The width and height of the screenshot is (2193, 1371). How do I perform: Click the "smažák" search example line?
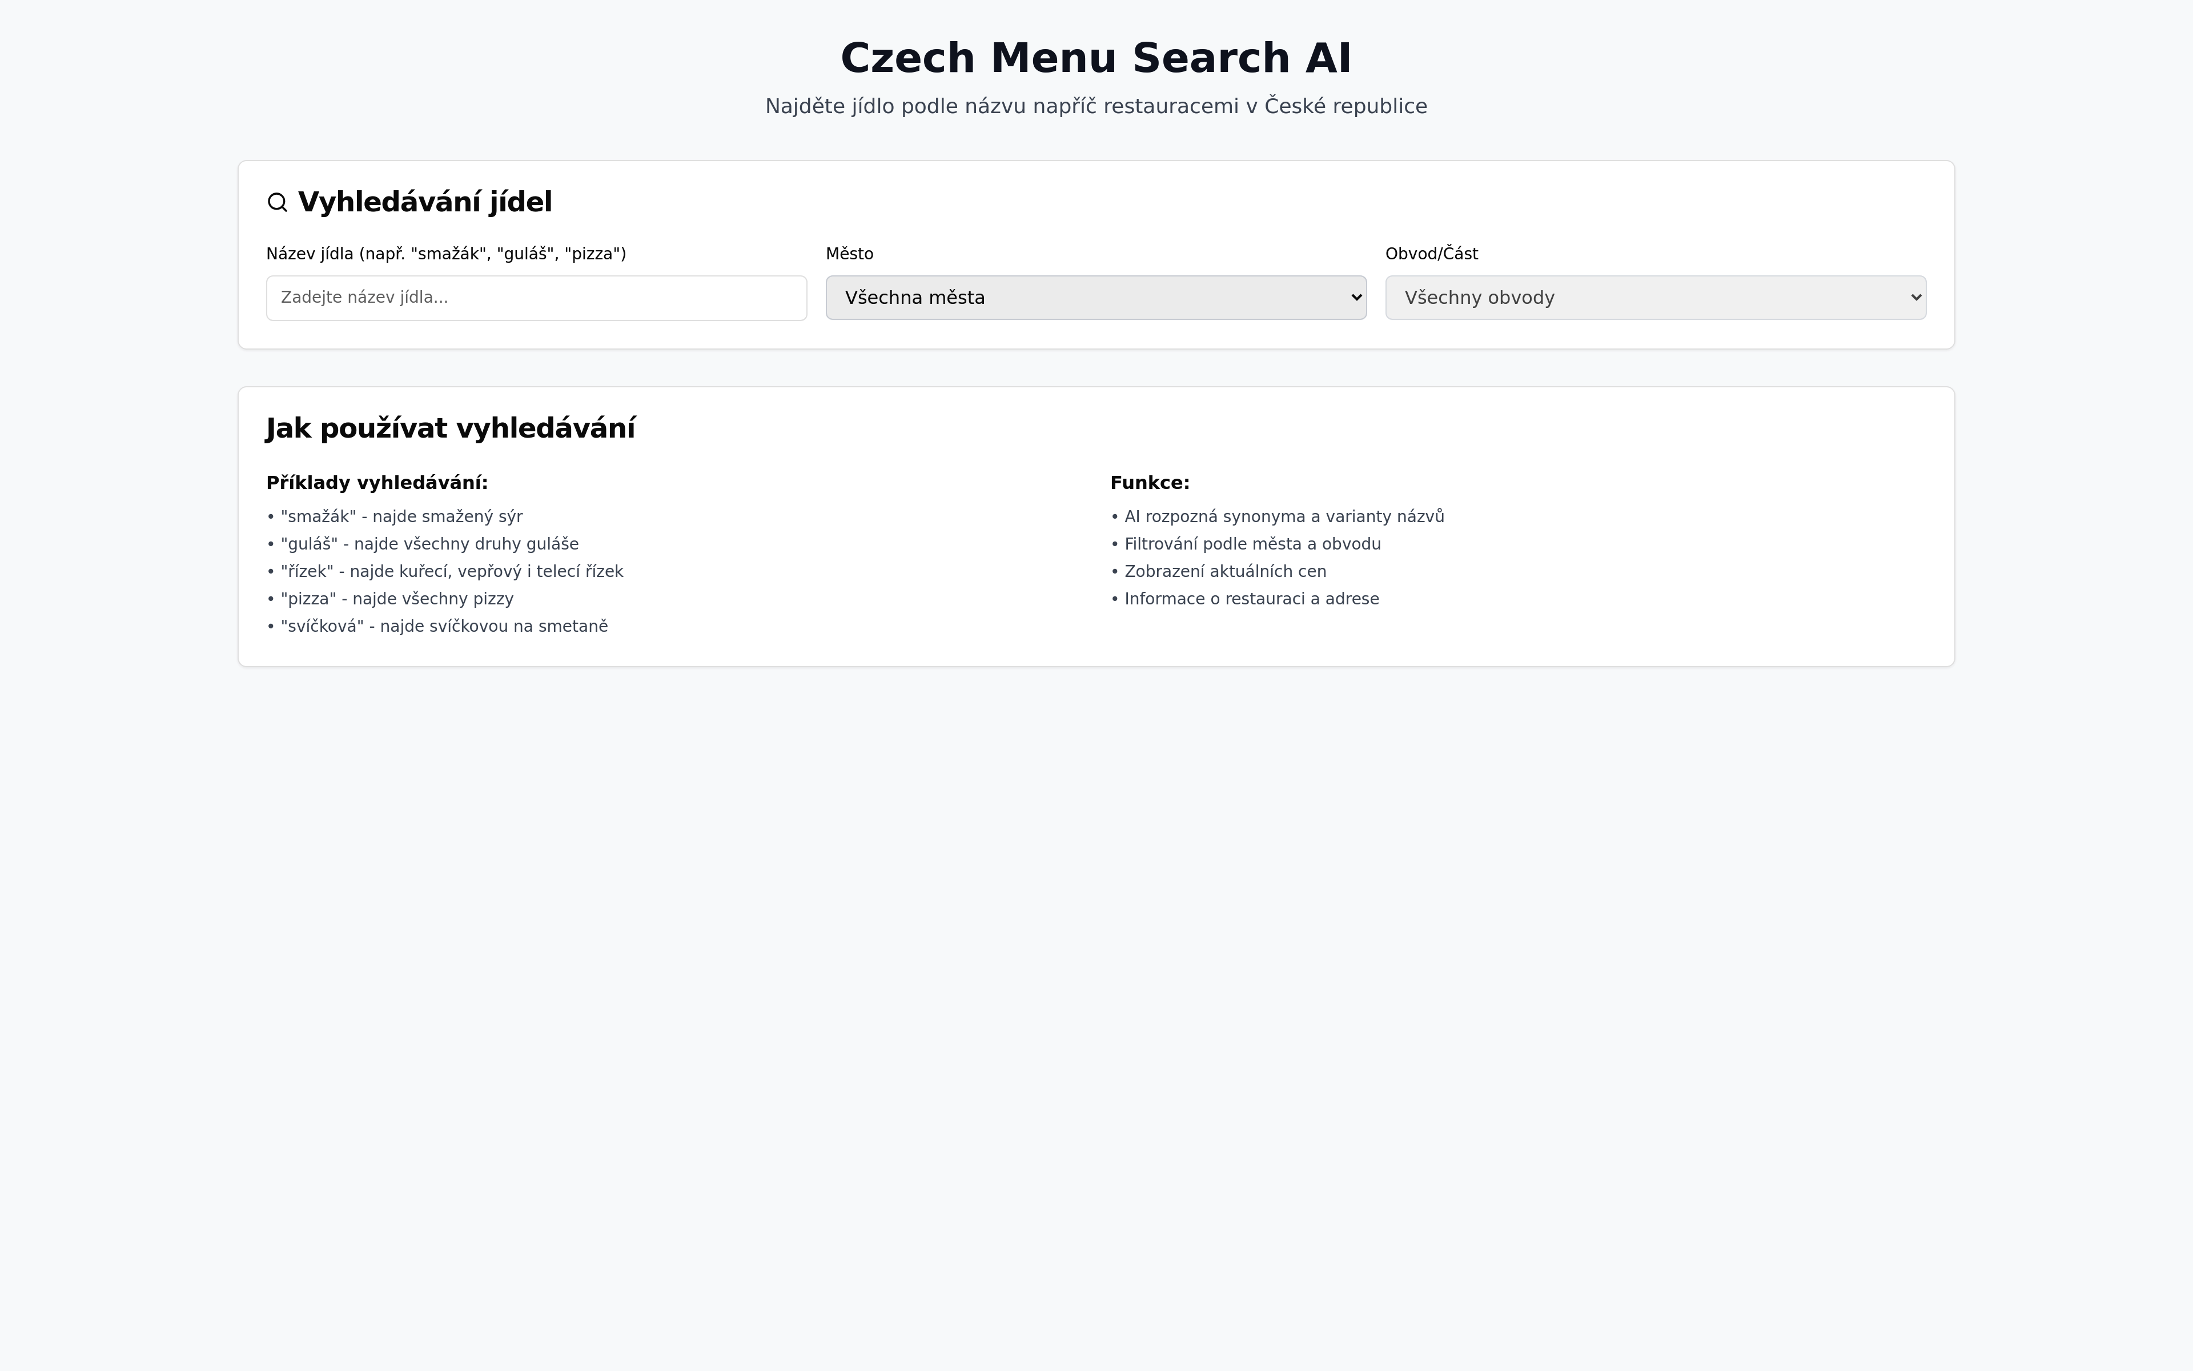pyautogui.click(x=395, y=517)
